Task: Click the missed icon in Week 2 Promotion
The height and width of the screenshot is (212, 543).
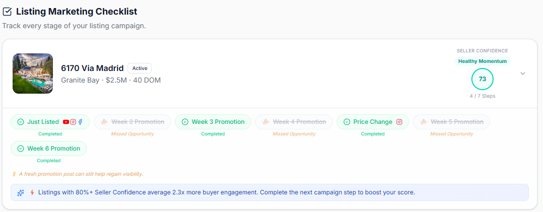Action: tap(104, 122)
